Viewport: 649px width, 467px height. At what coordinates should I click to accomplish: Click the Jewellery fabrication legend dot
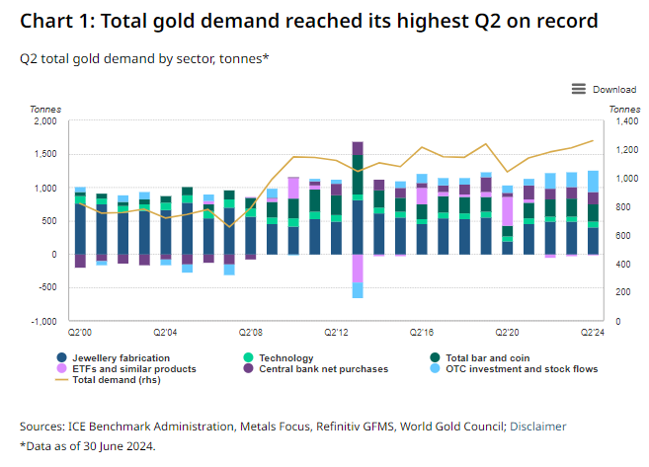(x=63, y=358)
